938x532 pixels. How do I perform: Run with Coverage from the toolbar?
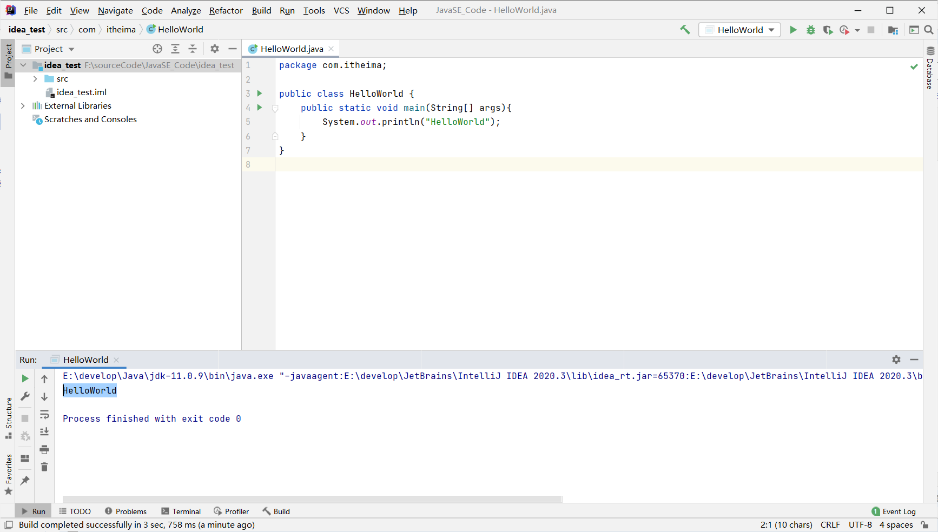(827, 30)
